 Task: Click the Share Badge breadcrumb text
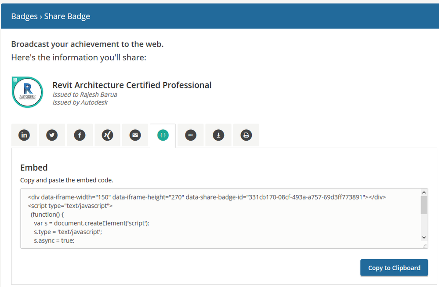(67, 16)
